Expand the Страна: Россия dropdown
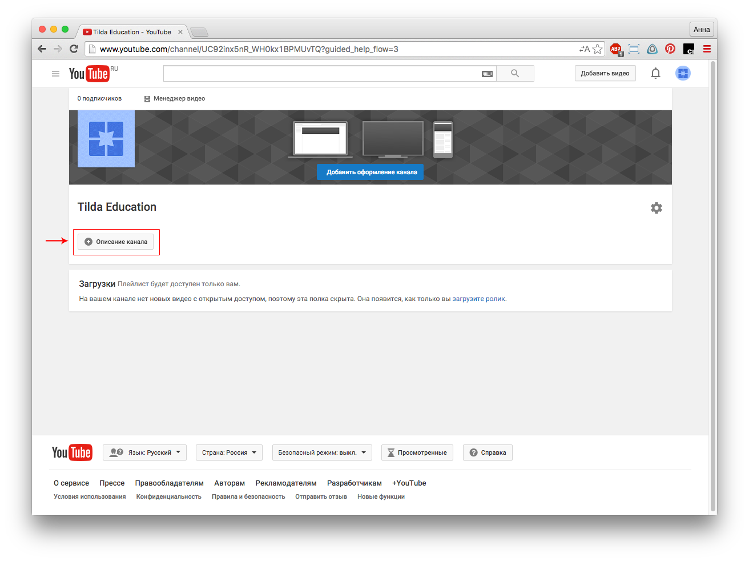This screenshot has height=561, width=749. [x=229, y=452]
